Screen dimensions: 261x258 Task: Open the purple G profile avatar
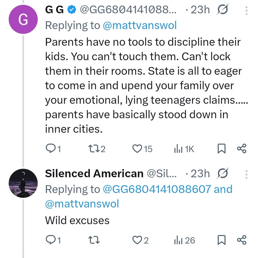[23, 19]
